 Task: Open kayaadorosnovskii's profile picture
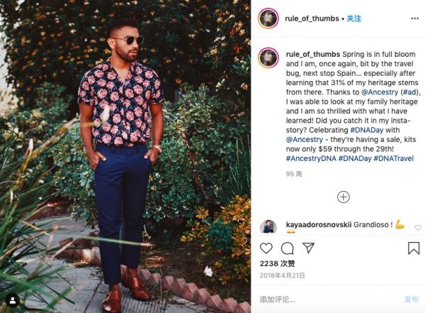(268, 226)
